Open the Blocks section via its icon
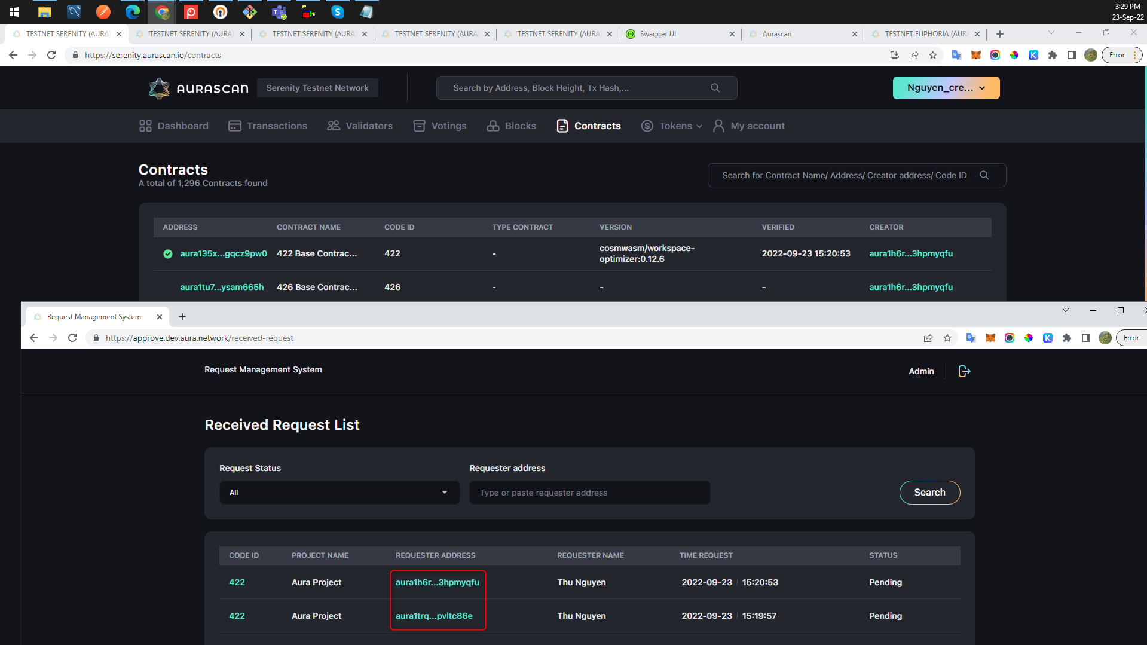This screenshot has width=1147, height=645. [493, 126]
